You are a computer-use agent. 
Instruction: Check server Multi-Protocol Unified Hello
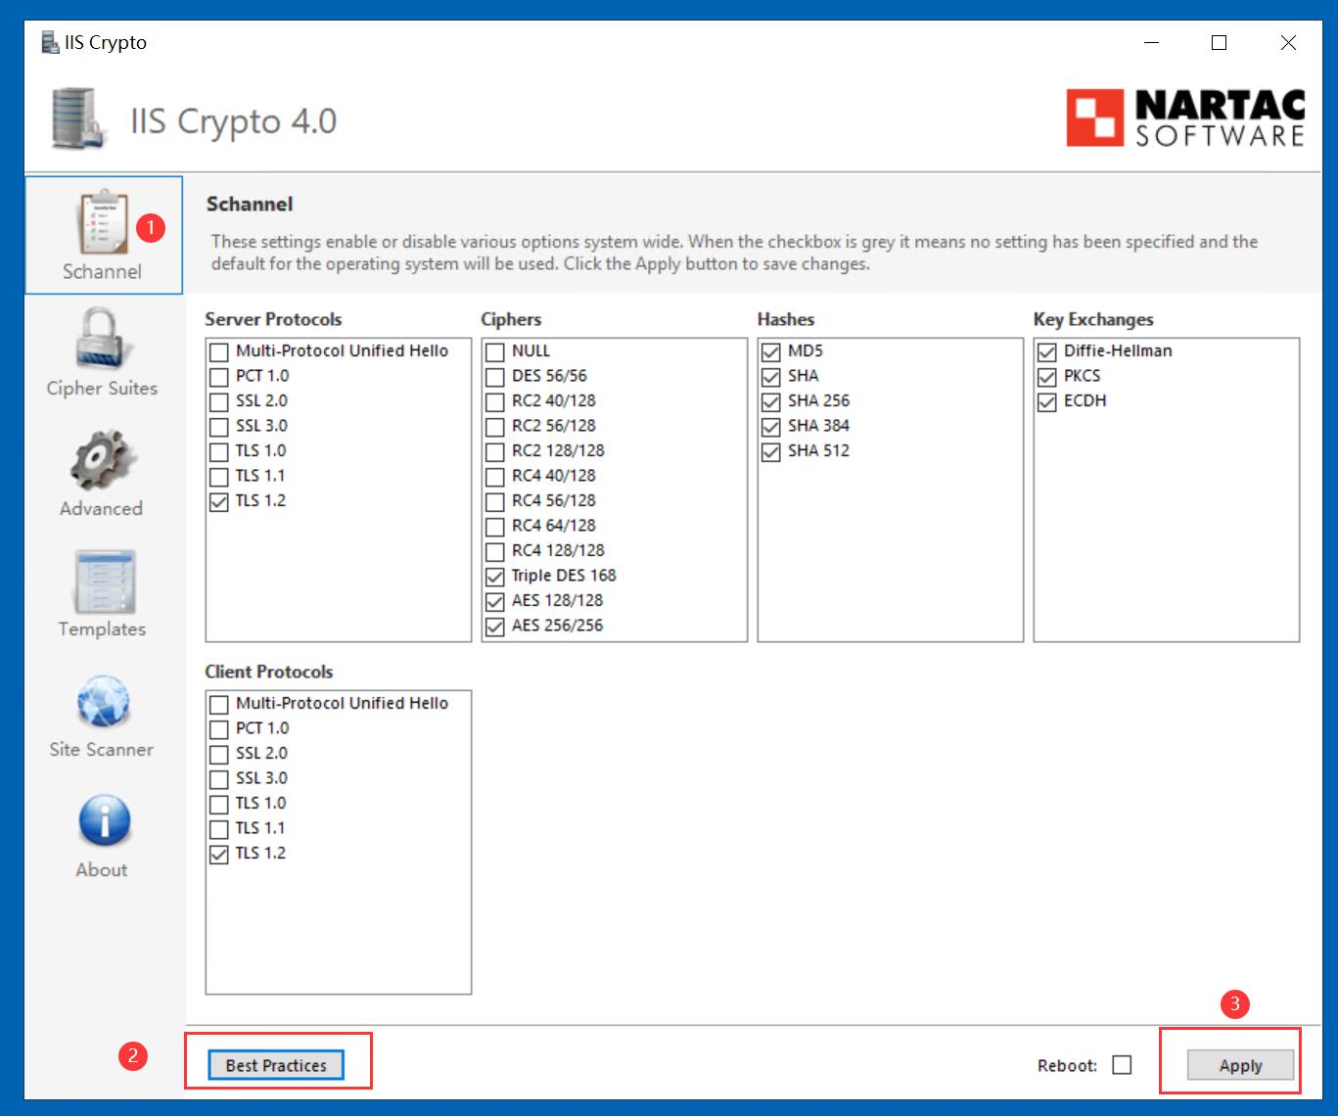219,351
